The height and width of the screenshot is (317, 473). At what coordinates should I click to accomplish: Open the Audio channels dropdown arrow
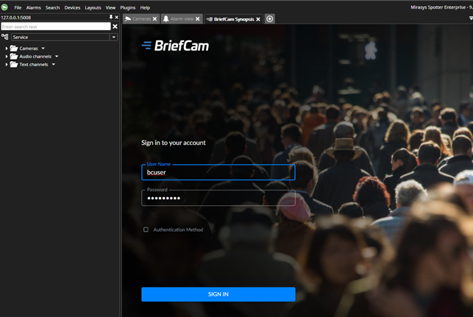tap(57, 57)
